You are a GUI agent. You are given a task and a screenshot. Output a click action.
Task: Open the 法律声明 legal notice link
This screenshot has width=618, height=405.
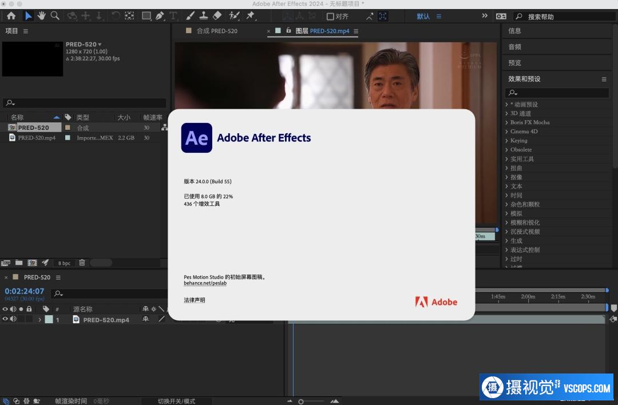coord(195,300)
